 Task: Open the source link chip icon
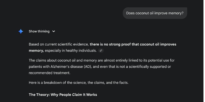tap(101, 50)
